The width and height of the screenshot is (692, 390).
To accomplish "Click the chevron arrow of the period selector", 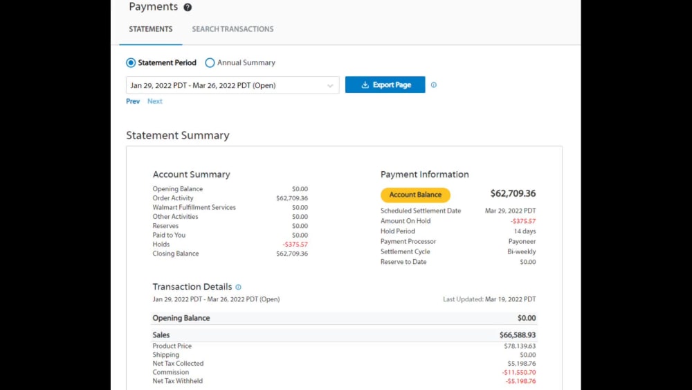I will pos(330,86).
